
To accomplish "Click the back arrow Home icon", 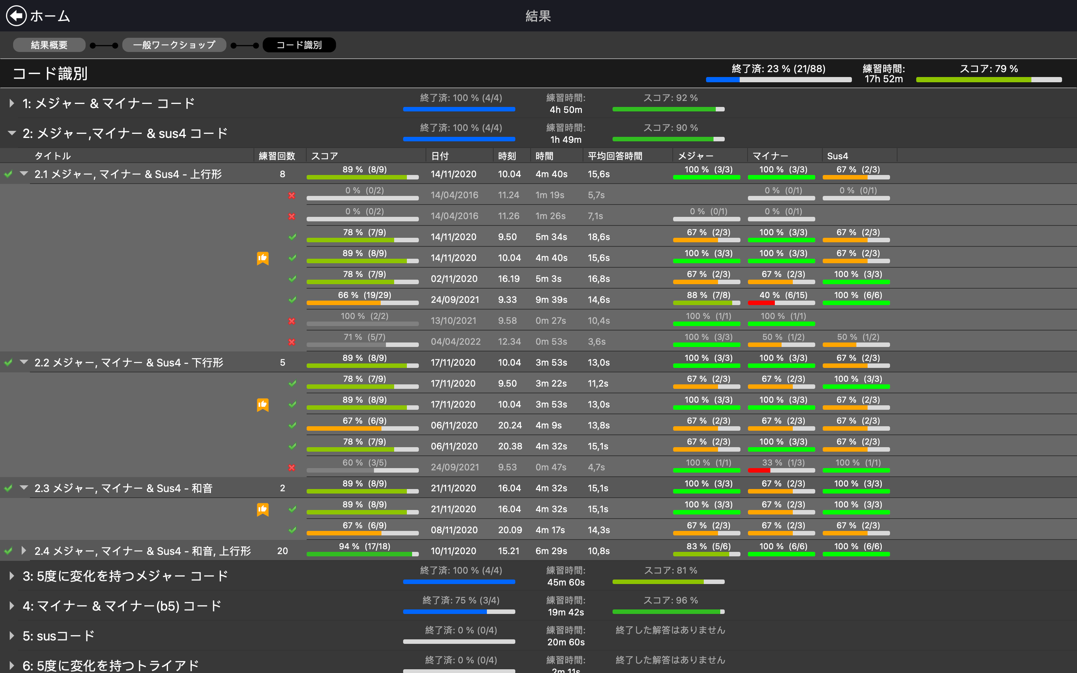I will pyautogui.click(x=16, y=16).
